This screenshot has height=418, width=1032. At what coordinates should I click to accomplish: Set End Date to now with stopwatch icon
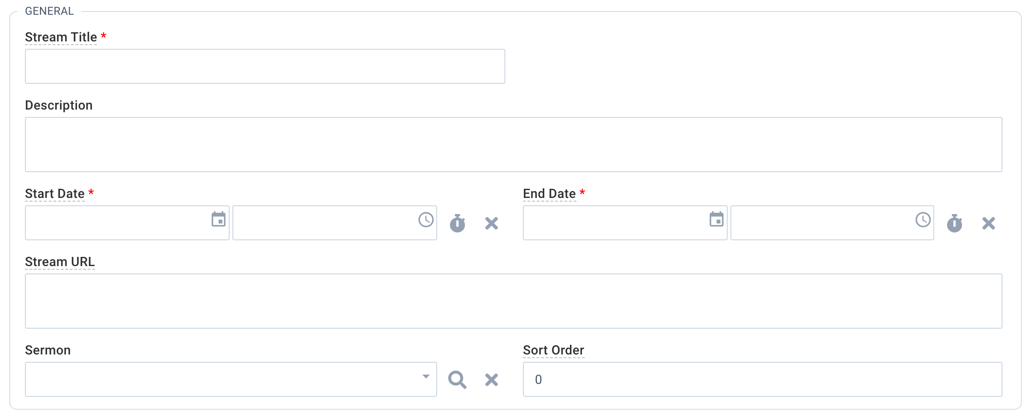click(x=955, y=223)
